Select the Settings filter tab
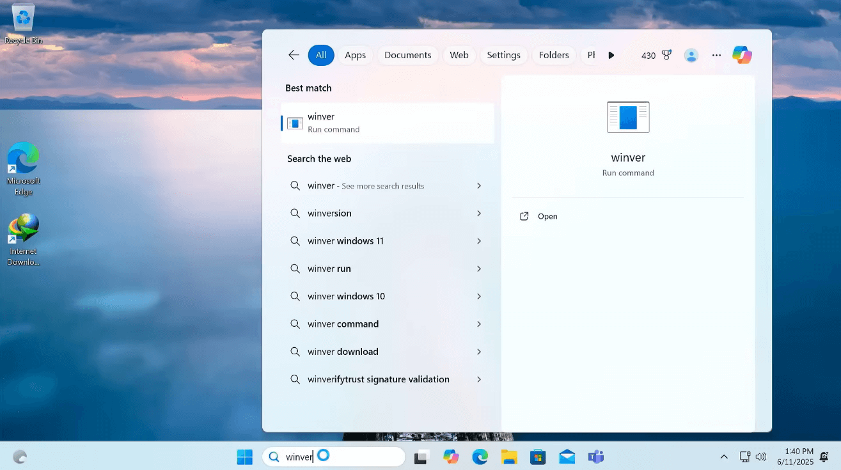 [x=503, y=55]
